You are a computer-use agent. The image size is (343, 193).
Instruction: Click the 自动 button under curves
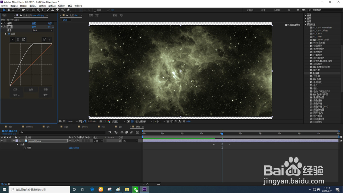coord(31,89)
